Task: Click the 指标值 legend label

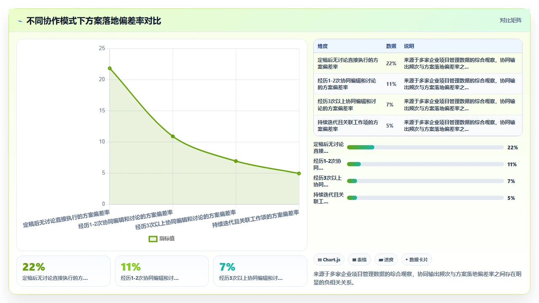Action: pos(167,239)
